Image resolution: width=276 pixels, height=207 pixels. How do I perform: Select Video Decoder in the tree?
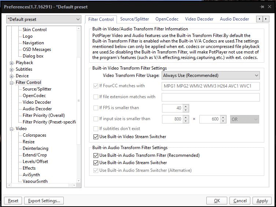point(37,102)
